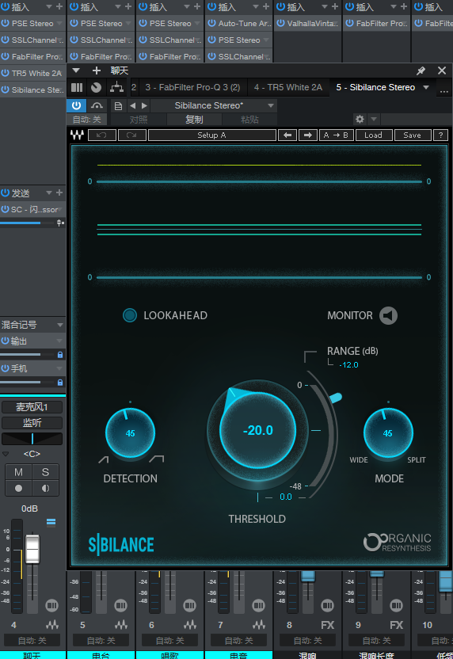Click the channel 9 FX icon
Image resolution: width=453 pixels, height=659 pixels.
click(x=396, y=625)
